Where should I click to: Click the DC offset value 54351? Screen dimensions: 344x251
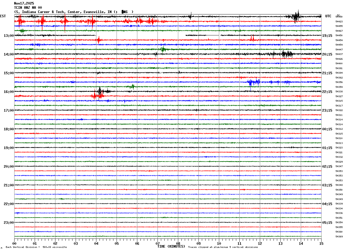click(x=339, y=218)
